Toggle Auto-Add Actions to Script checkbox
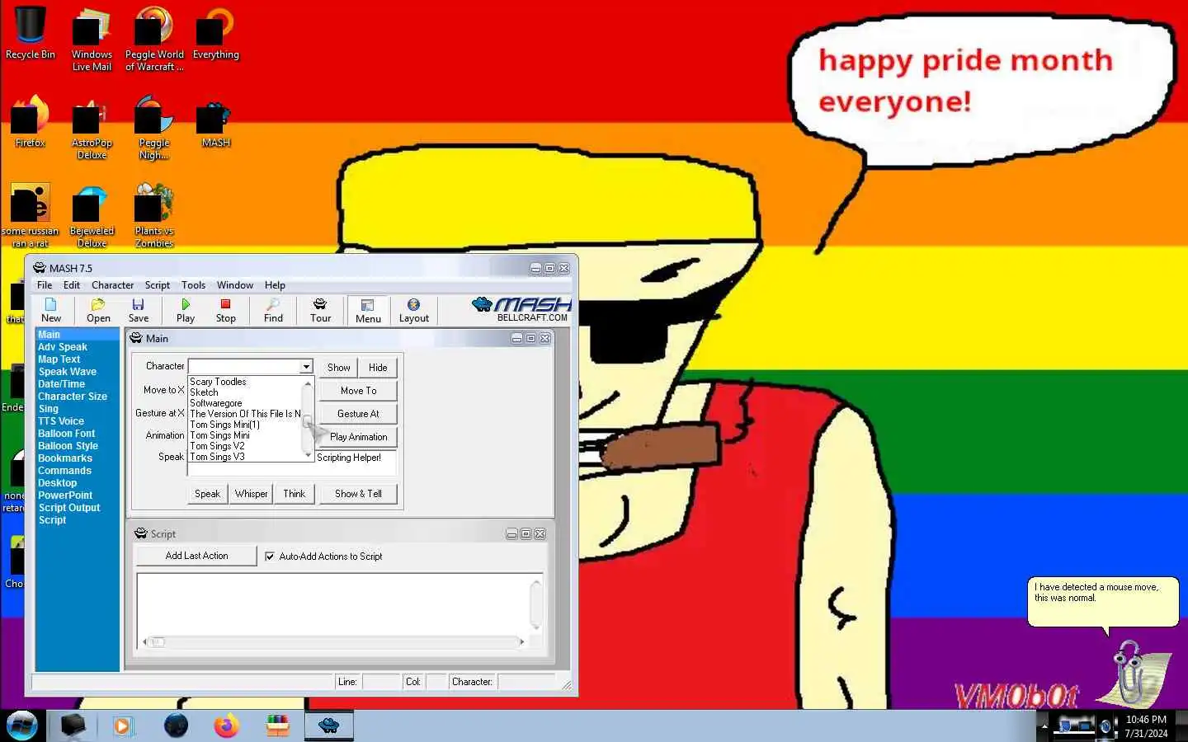 [x=270, y=556]
